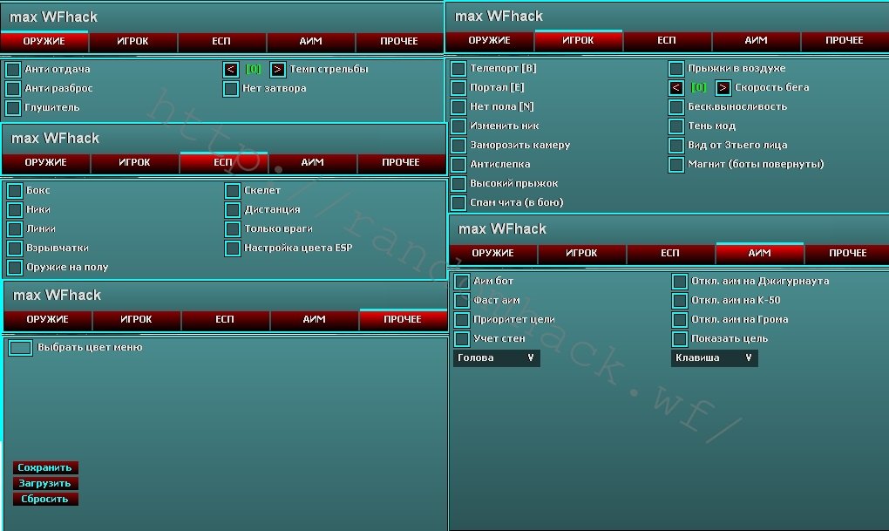The height and width of the screenshot is (531, 889).
Task: Enable Прыжки в воздухе checkbox
Action: pos(675,69)
